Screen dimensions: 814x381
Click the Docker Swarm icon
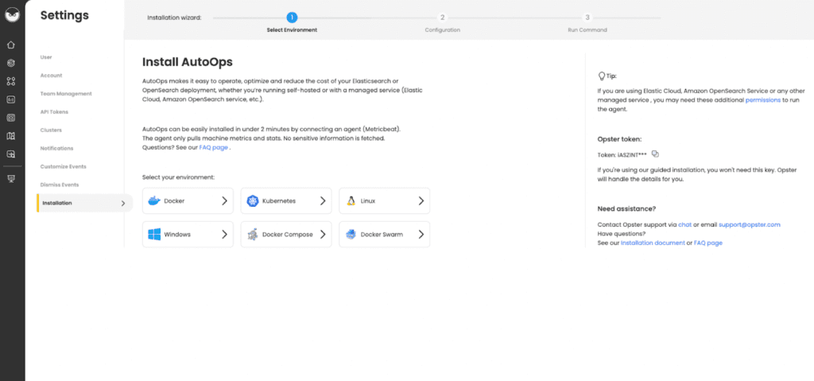351,235
